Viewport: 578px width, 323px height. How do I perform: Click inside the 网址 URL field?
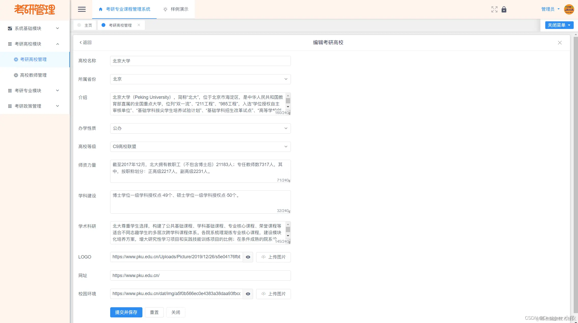tap(200, 276)
